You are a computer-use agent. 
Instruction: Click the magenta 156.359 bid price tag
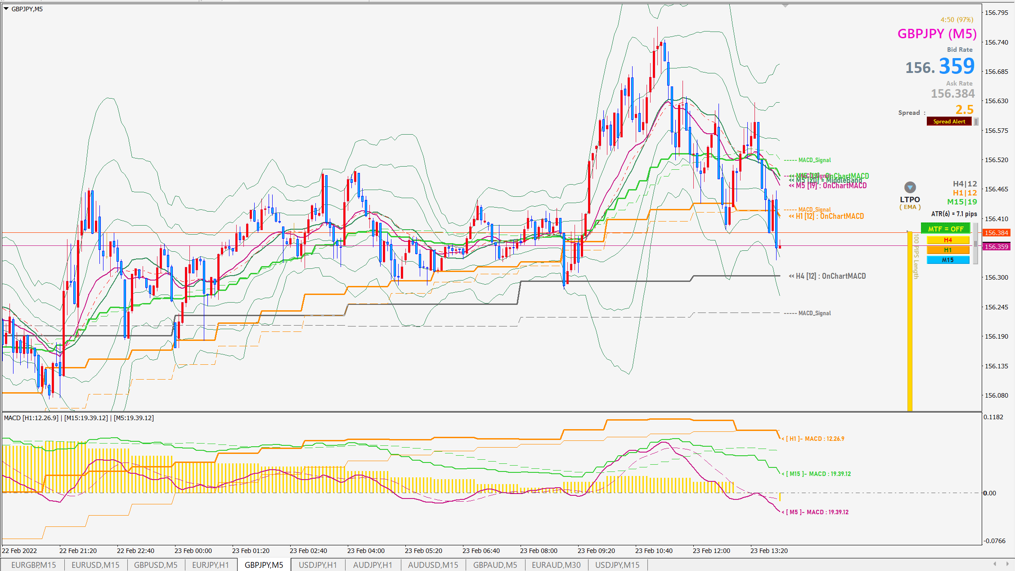(997, 247)
